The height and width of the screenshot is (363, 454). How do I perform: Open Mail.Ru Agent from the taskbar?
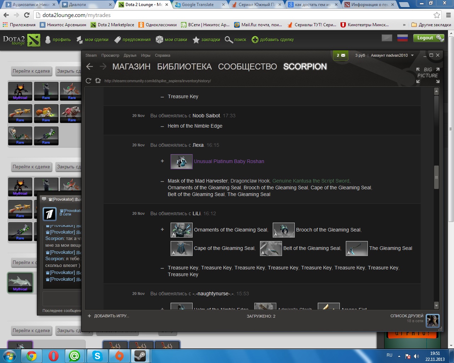pyautogui.click(x=75, y=356)
